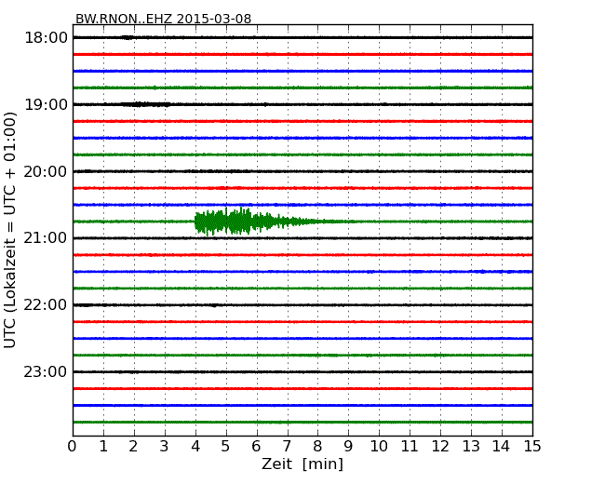Click the x-axis tick label 2
The image size is (605, 484).
(133, 447)
